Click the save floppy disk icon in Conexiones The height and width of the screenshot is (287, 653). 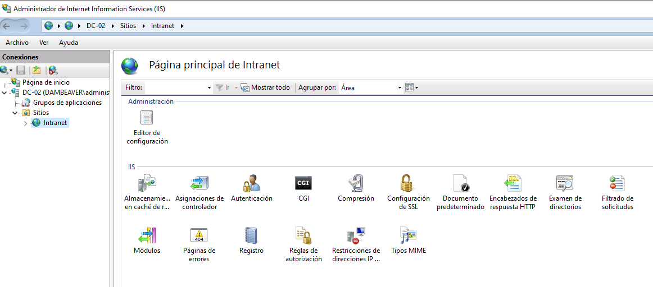pyautogui.click(x=21, y=70)
